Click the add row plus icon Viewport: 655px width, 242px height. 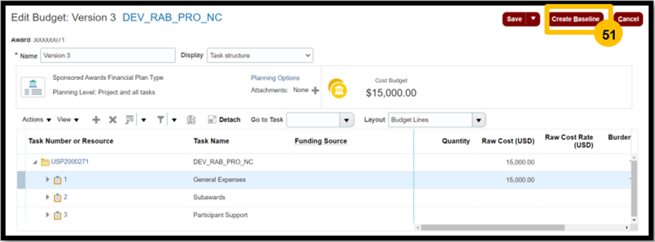coord(96,120)
